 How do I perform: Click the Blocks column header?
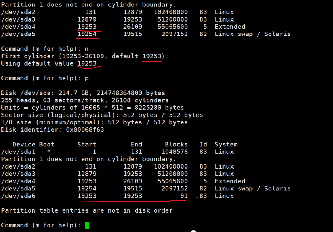[176, 144]
